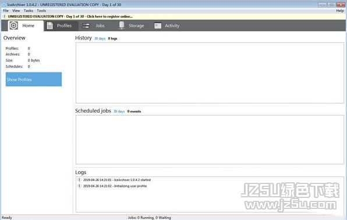The width and height of the screenshot is (347, 220).
Task: Switch to the Home tab label
Action: (29, 26)
